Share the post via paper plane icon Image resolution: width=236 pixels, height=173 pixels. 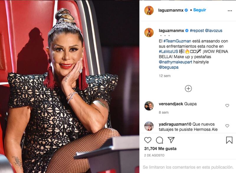(171, 140)
